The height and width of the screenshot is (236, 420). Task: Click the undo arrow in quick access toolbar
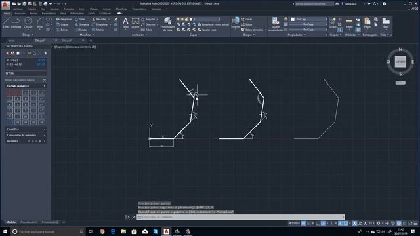[x=51, y=4]
